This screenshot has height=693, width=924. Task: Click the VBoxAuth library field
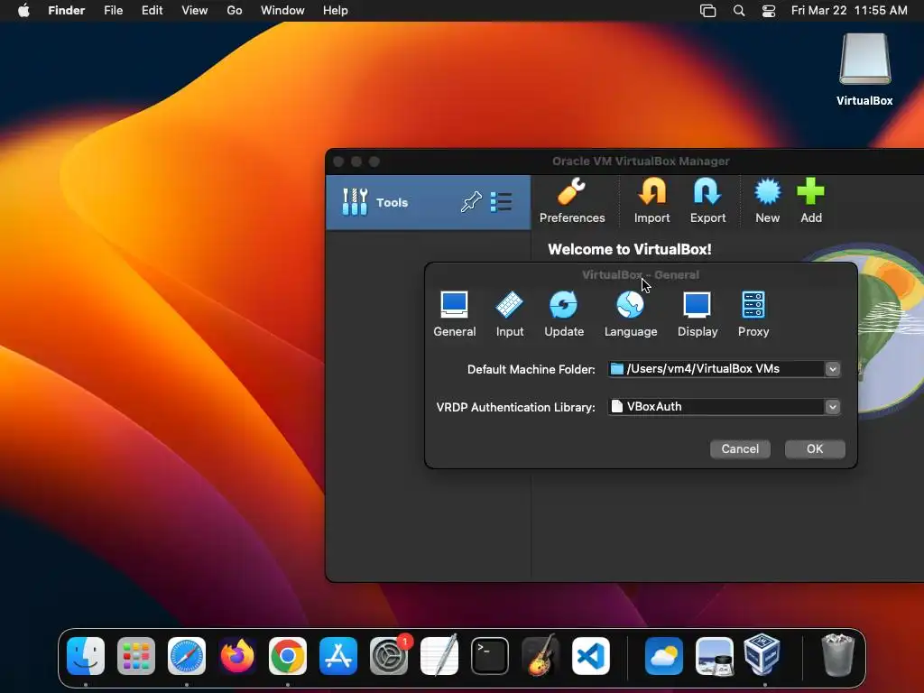716,407
